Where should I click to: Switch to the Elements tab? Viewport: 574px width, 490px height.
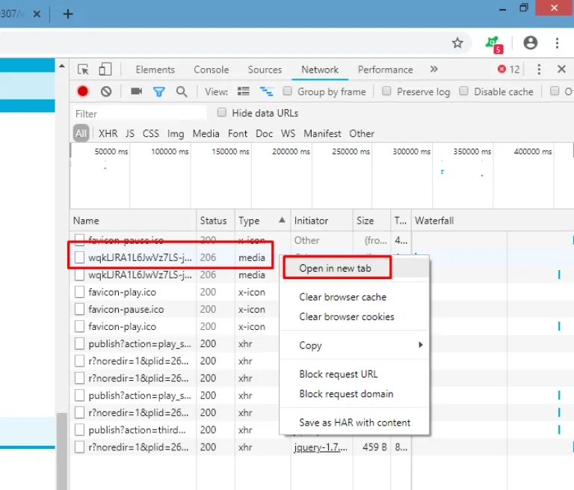pos(155,70)
